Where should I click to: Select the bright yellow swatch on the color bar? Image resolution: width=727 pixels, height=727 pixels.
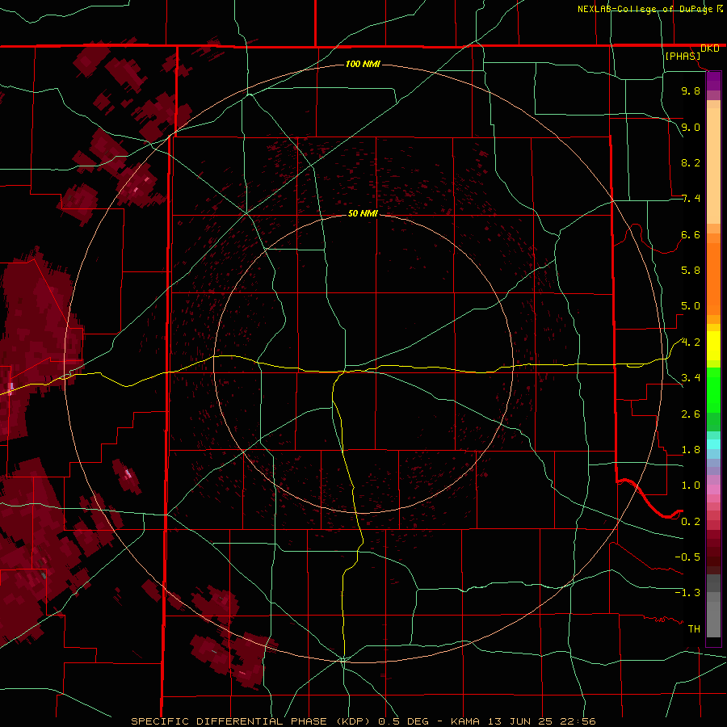point(713,346)
